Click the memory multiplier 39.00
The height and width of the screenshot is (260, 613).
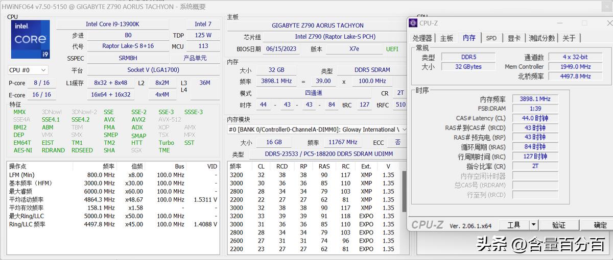pyautogui.click(x=323, y=81)
